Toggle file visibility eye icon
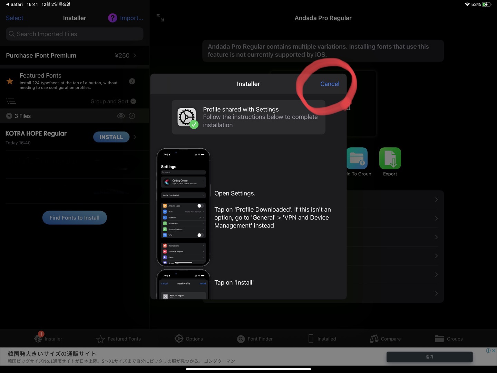 121,116
